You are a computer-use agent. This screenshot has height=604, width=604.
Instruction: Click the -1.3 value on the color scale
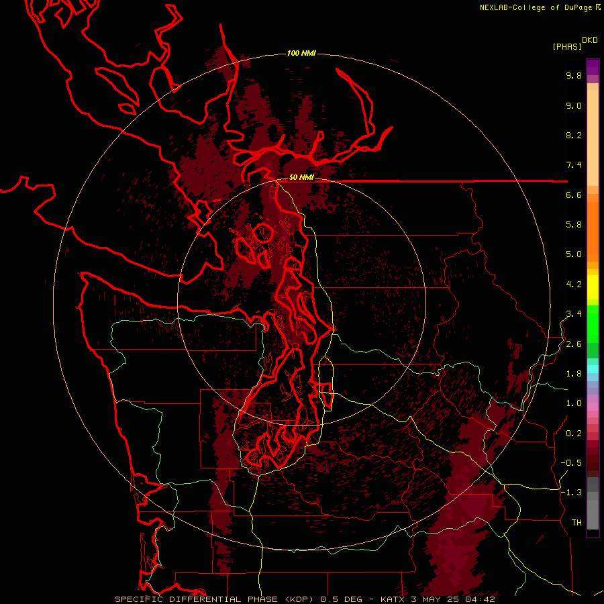(x=571, y=493)
